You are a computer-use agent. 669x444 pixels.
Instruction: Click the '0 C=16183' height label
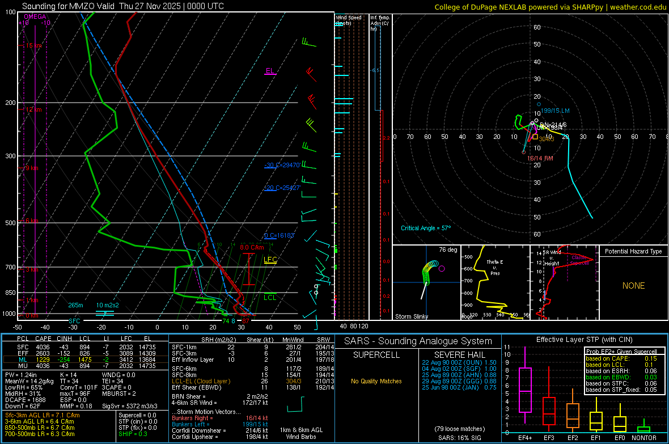click(280, 235)
